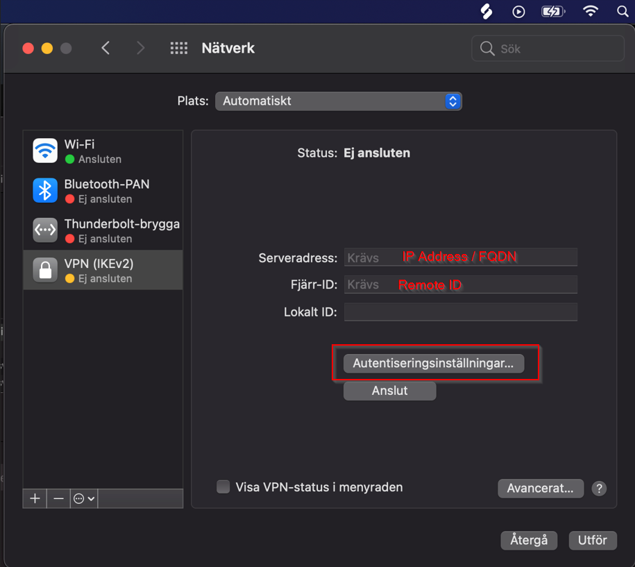Select the Bluetooth-PAN service icon

(x=45, y=190)
